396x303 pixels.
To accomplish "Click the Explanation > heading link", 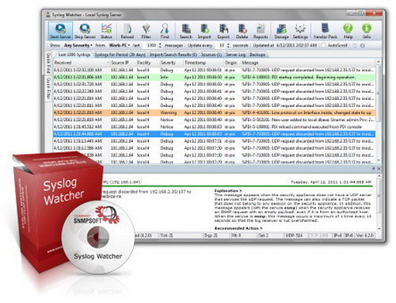I will click(228, 190).
